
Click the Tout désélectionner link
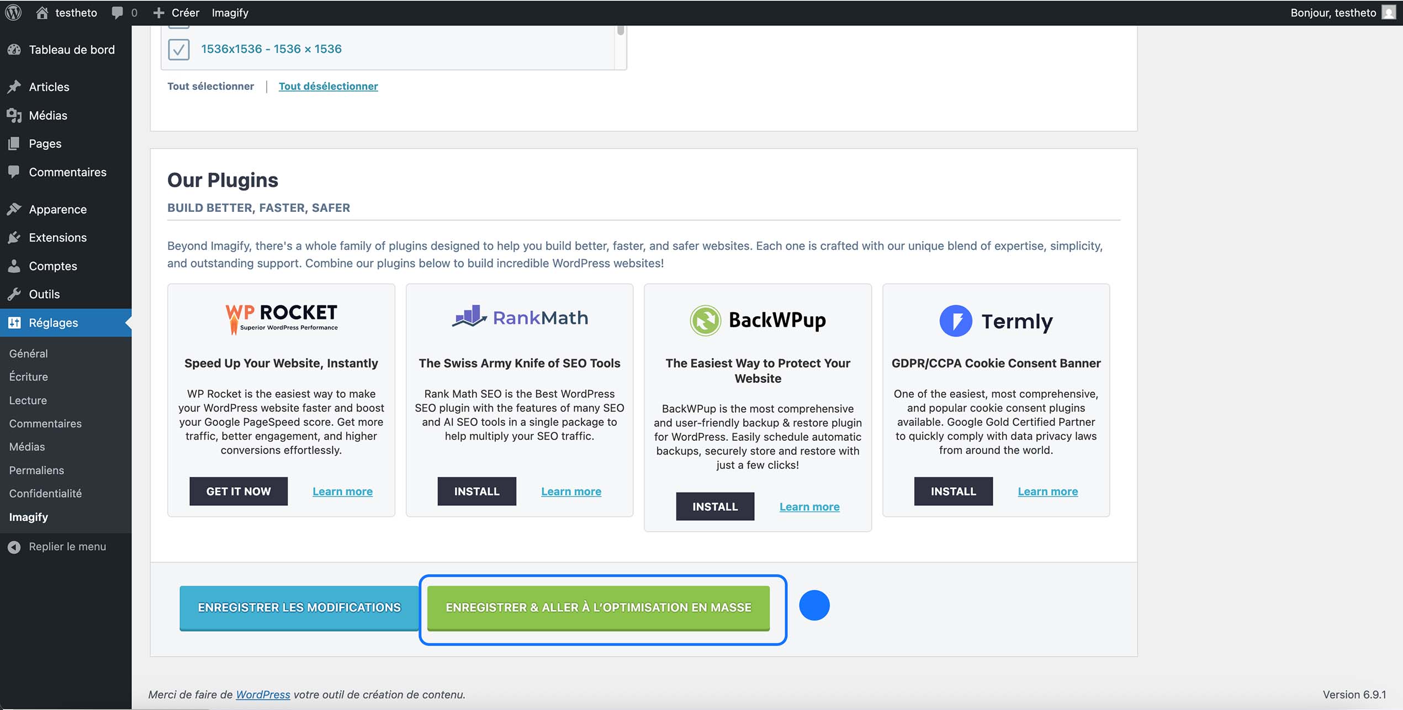tap(329, 86)
